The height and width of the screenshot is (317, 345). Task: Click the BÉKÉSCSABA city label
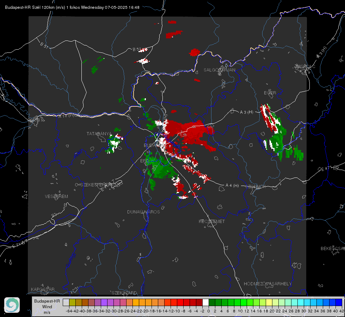[x=333, y=249]
